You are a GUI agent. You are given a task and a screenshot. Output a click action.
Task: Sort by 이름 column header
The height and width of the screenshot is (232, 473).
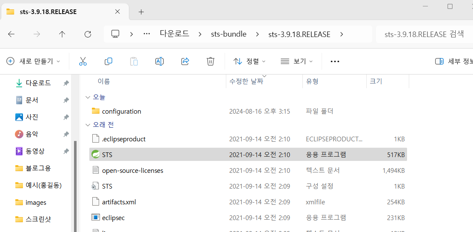point(104,81)
